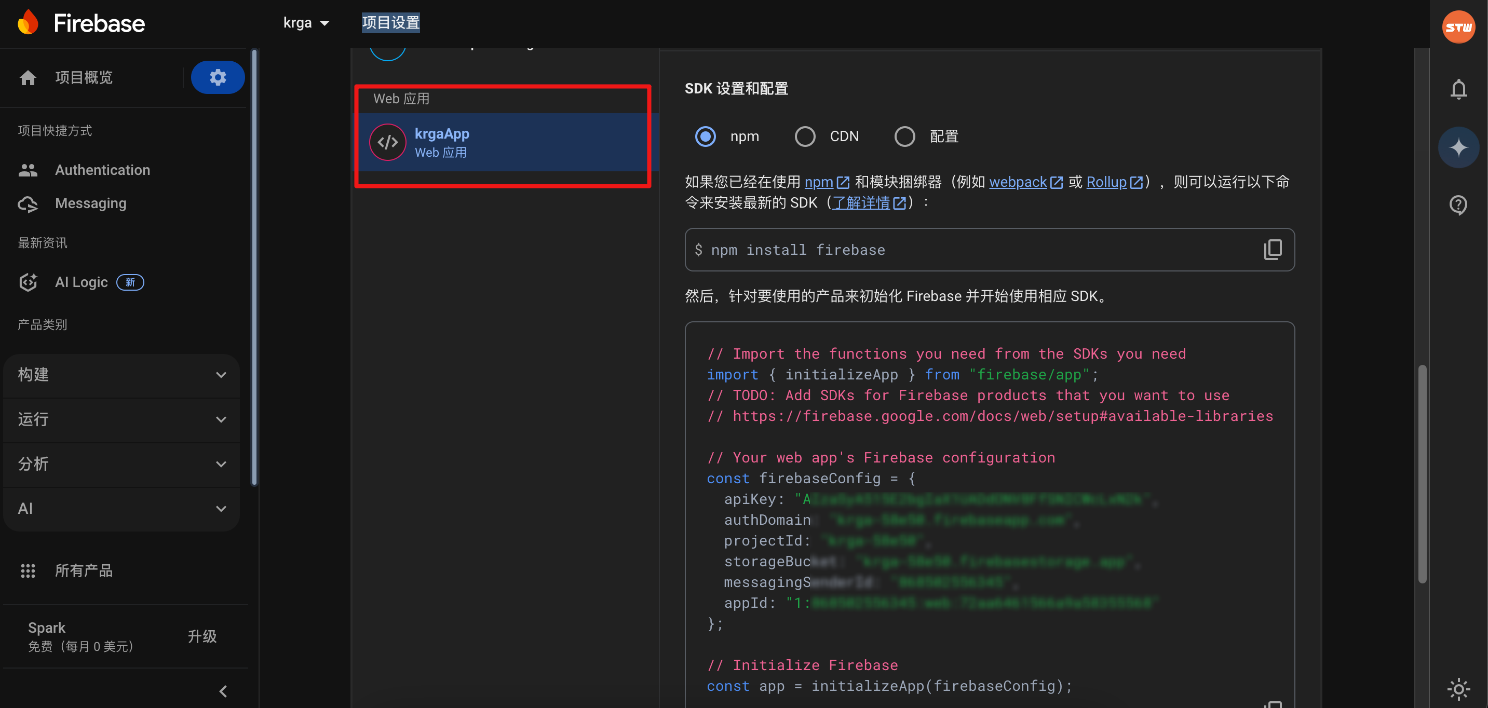This screenshot has height=708, width=1488.
Task: Open the webpack link
Action: pos(1026,182)
